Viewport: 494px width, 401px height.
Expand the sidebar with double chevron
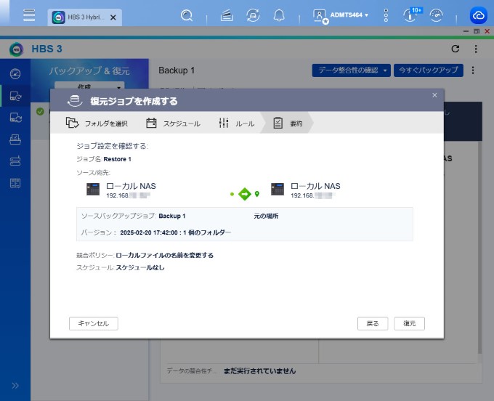point(15,386)
